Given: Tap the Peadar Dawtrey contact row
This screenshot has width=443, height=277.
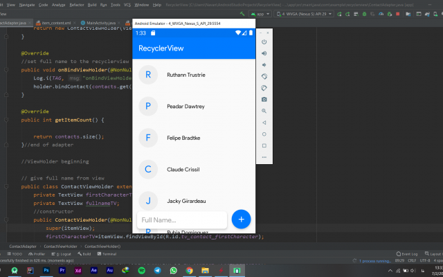Looking at the screenshot, I should [x=194, y=106].
